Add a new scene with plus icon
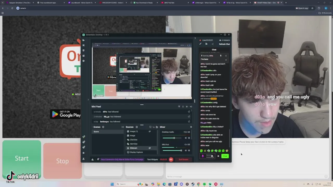 [103, 127]
